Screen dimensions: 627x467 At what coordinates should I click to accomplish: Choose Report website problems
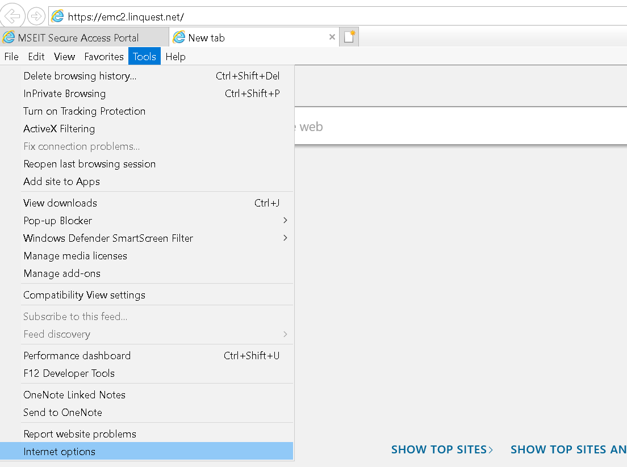147,434
